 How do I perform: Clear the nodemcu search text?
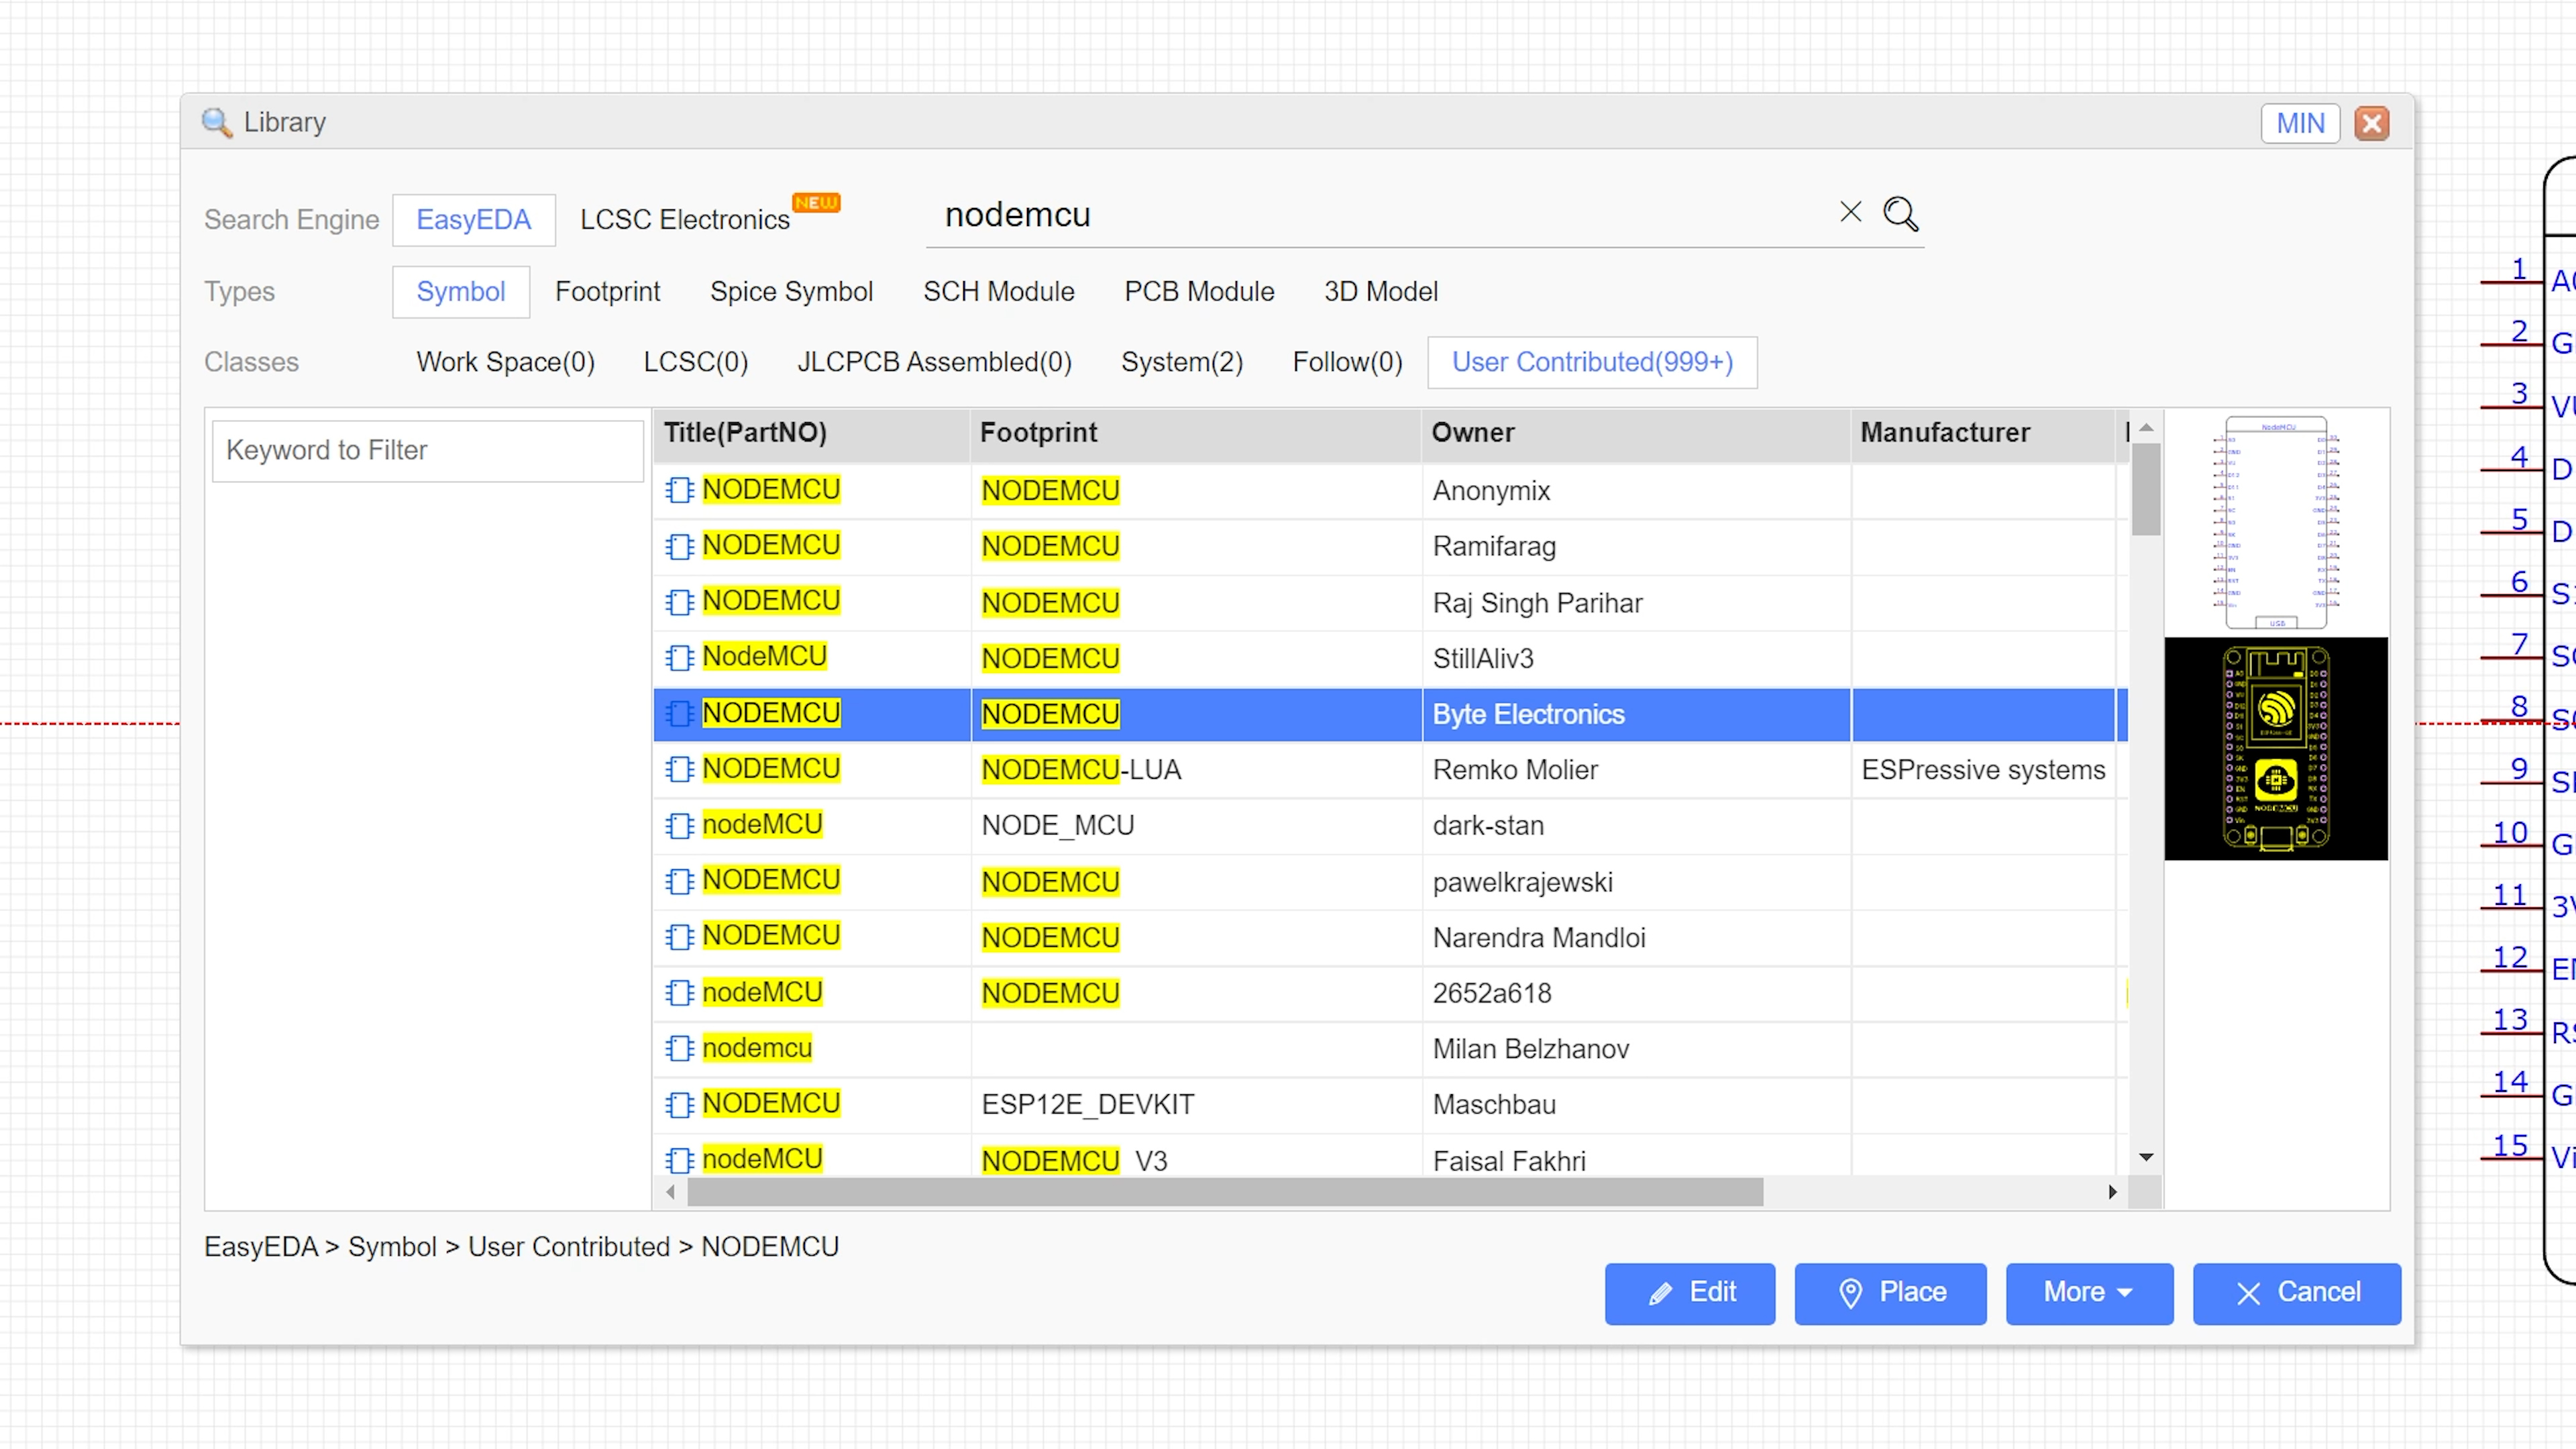click(x=1850, y=212)
